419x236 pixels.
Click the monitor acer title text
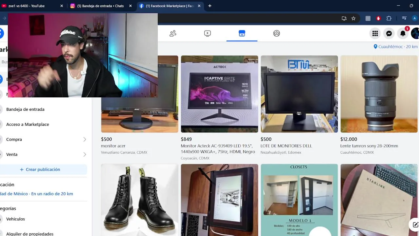pos(113,146)
